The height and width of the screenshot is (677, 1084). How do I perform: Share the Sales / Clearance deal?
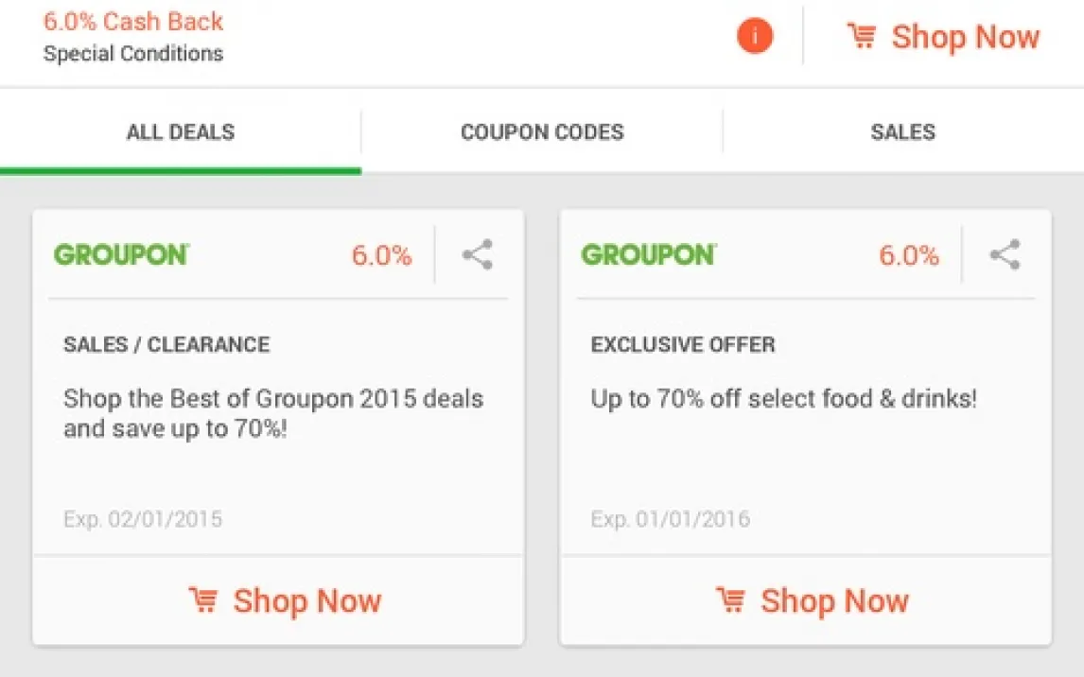(477, 255)
